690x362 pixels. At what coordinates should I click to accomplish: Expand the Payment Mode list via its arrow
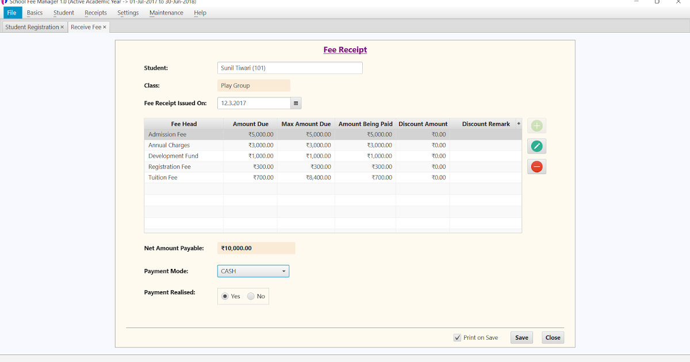coord(283,271)
